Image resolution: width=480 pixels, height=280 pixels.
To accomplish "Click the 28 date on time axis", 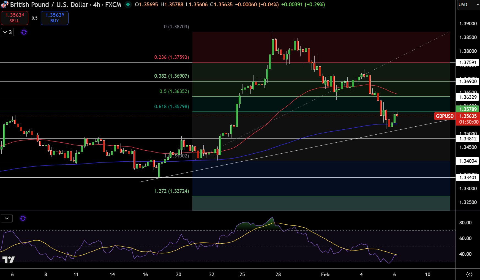I will (278, 274).
